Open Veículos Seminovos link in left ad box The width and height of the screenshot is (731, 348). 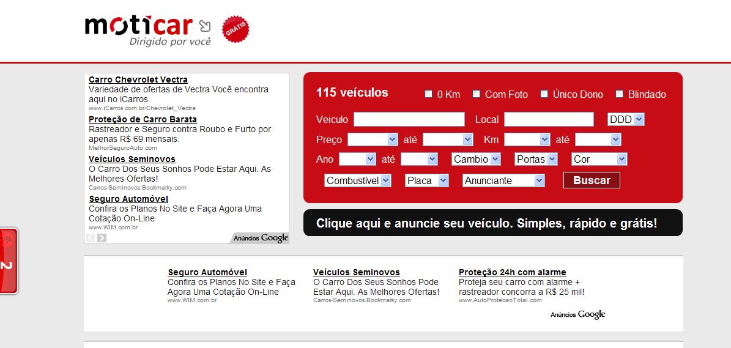click(x=132, y=160)
